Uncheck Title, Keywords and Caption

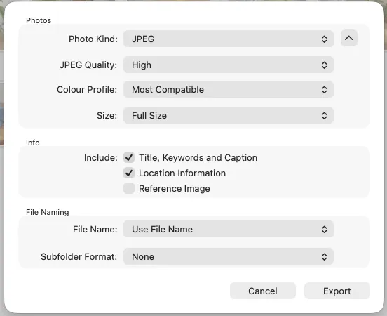tap(129, 157)
